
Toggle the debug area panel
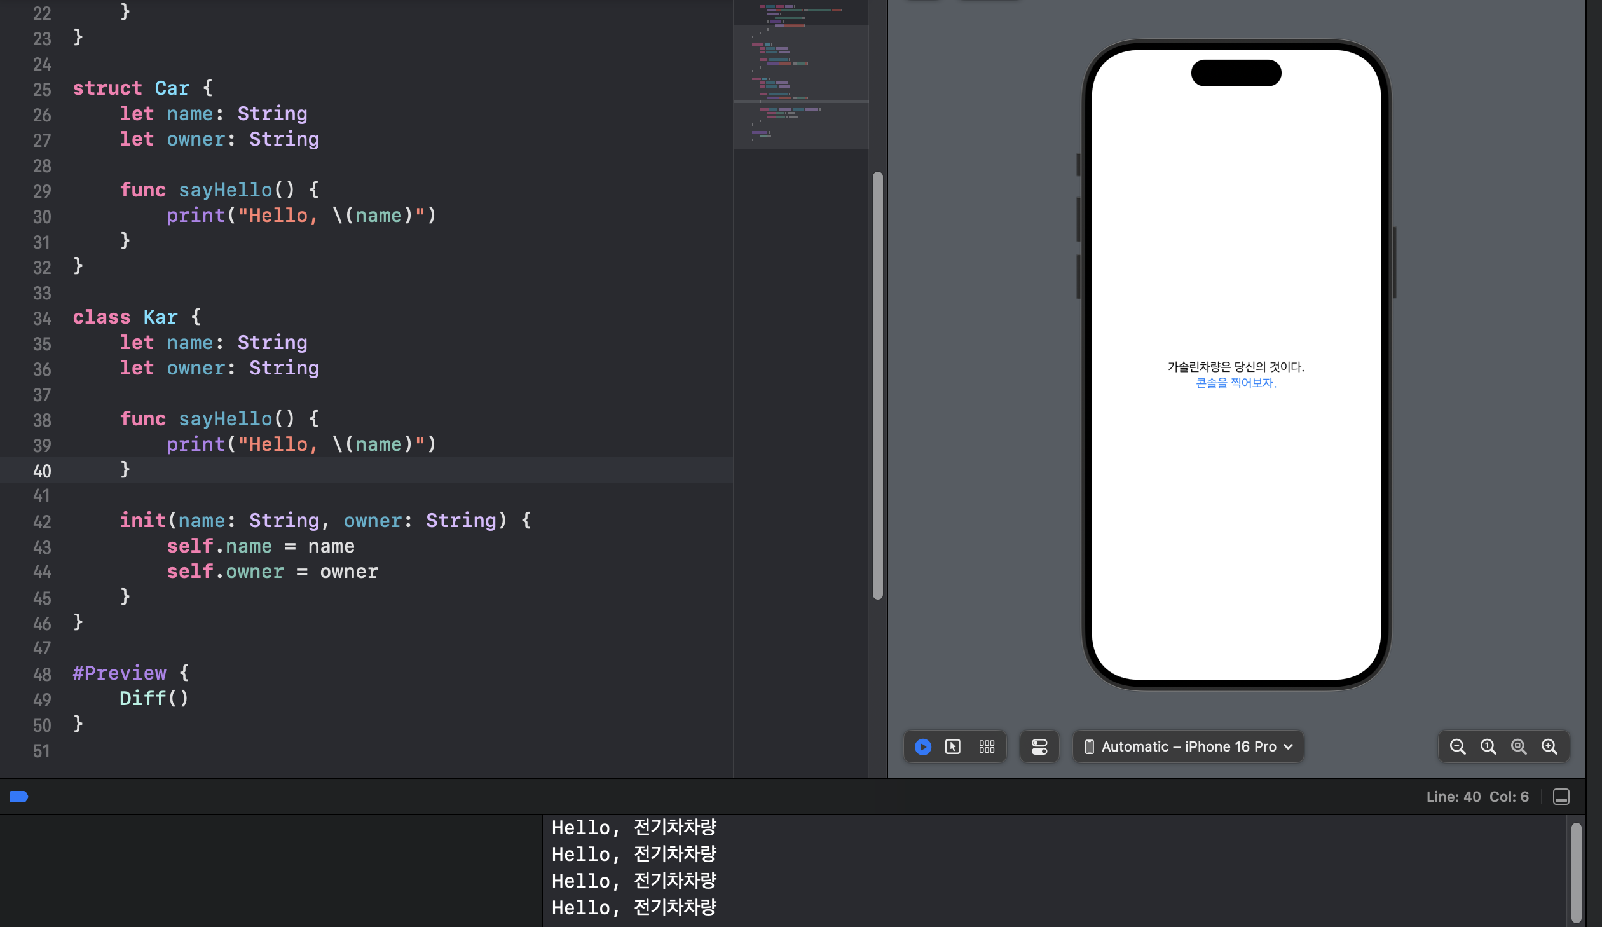pos(1561,797)
